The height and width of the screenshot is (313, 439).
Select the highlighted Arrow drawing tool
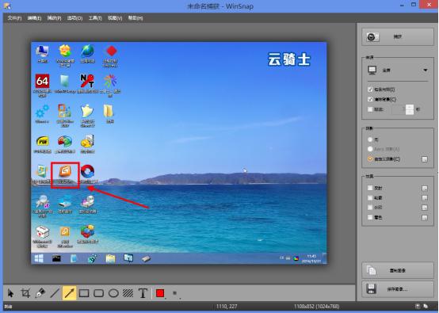69,293
